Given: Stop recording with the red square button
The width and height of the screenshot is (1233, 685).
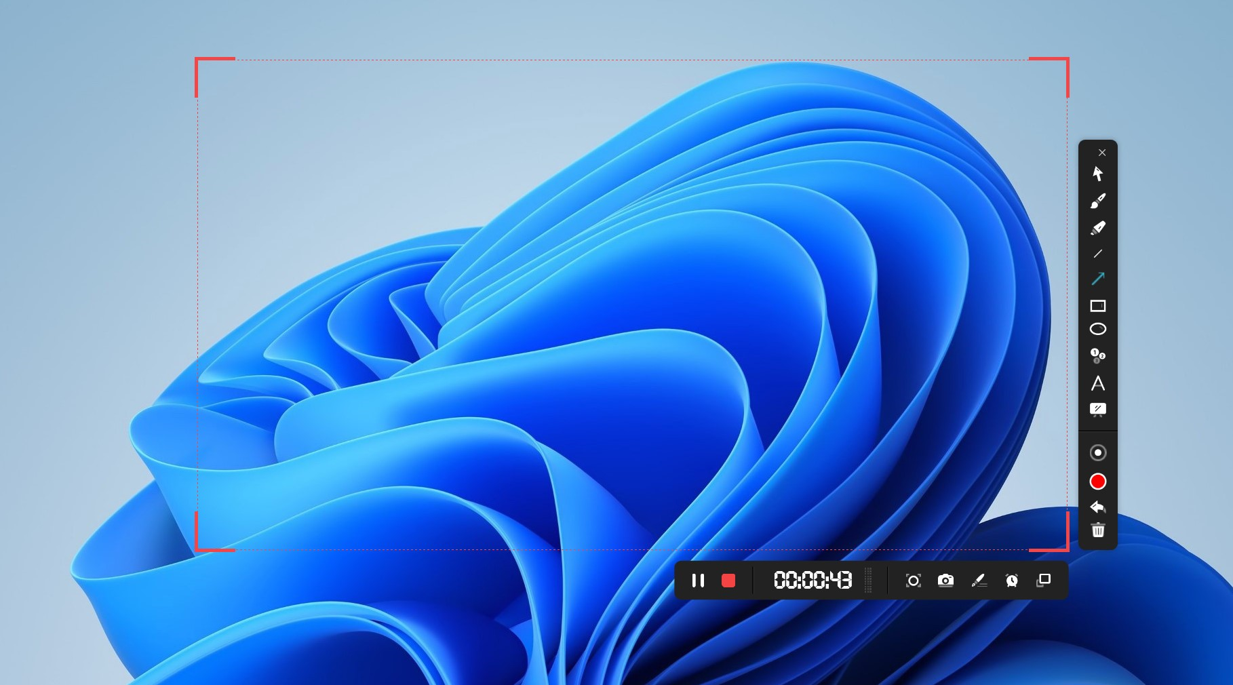Looking at the screenshot, I should 728,581.
